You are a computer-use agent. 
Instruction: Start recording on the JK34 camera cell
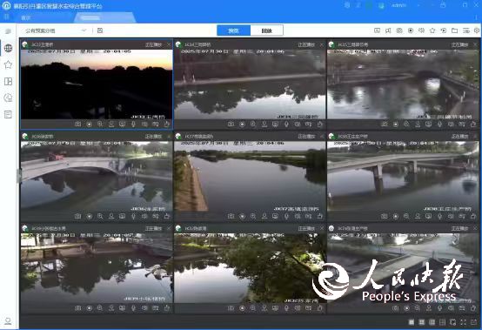tap(242, 125)
